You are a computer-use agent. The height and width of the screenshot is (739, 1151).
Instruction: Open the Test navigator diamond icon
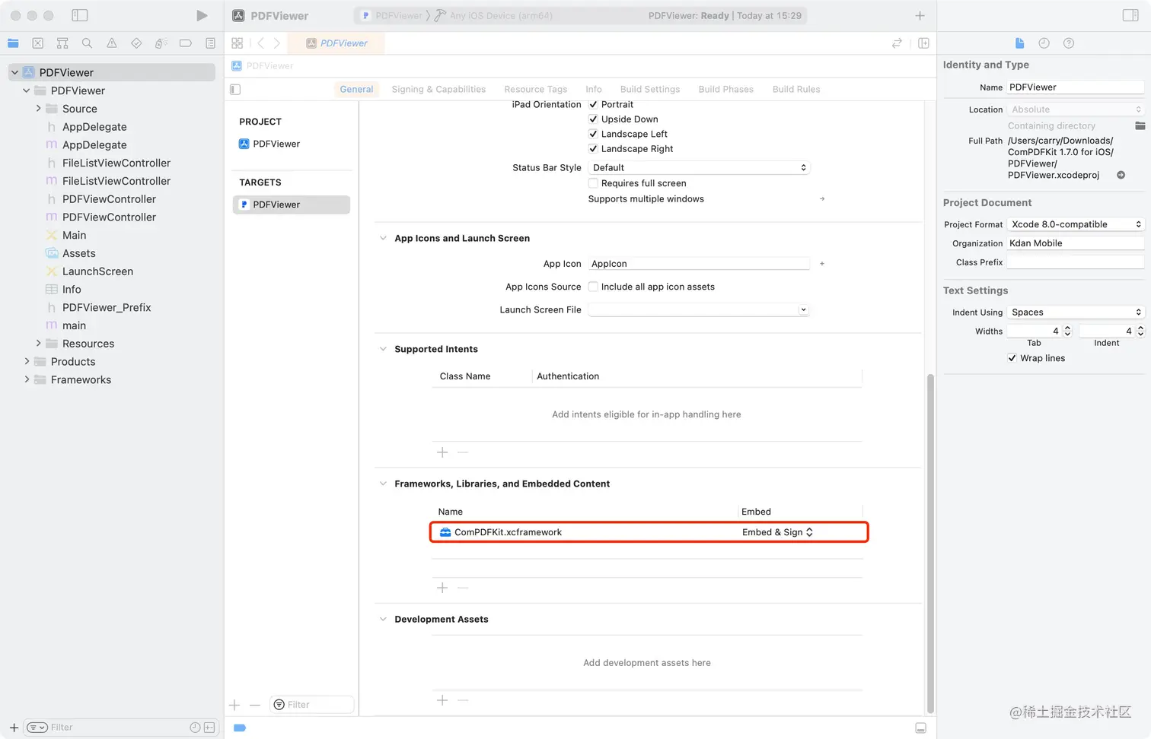coord(136,43)
